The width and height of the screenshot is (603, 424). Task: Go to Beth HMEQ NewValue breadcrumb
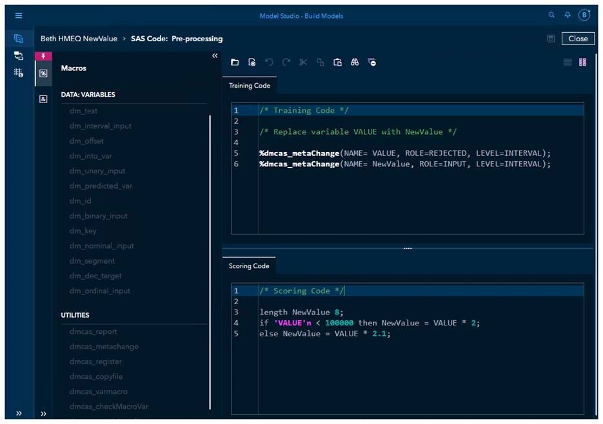(79, 39)
